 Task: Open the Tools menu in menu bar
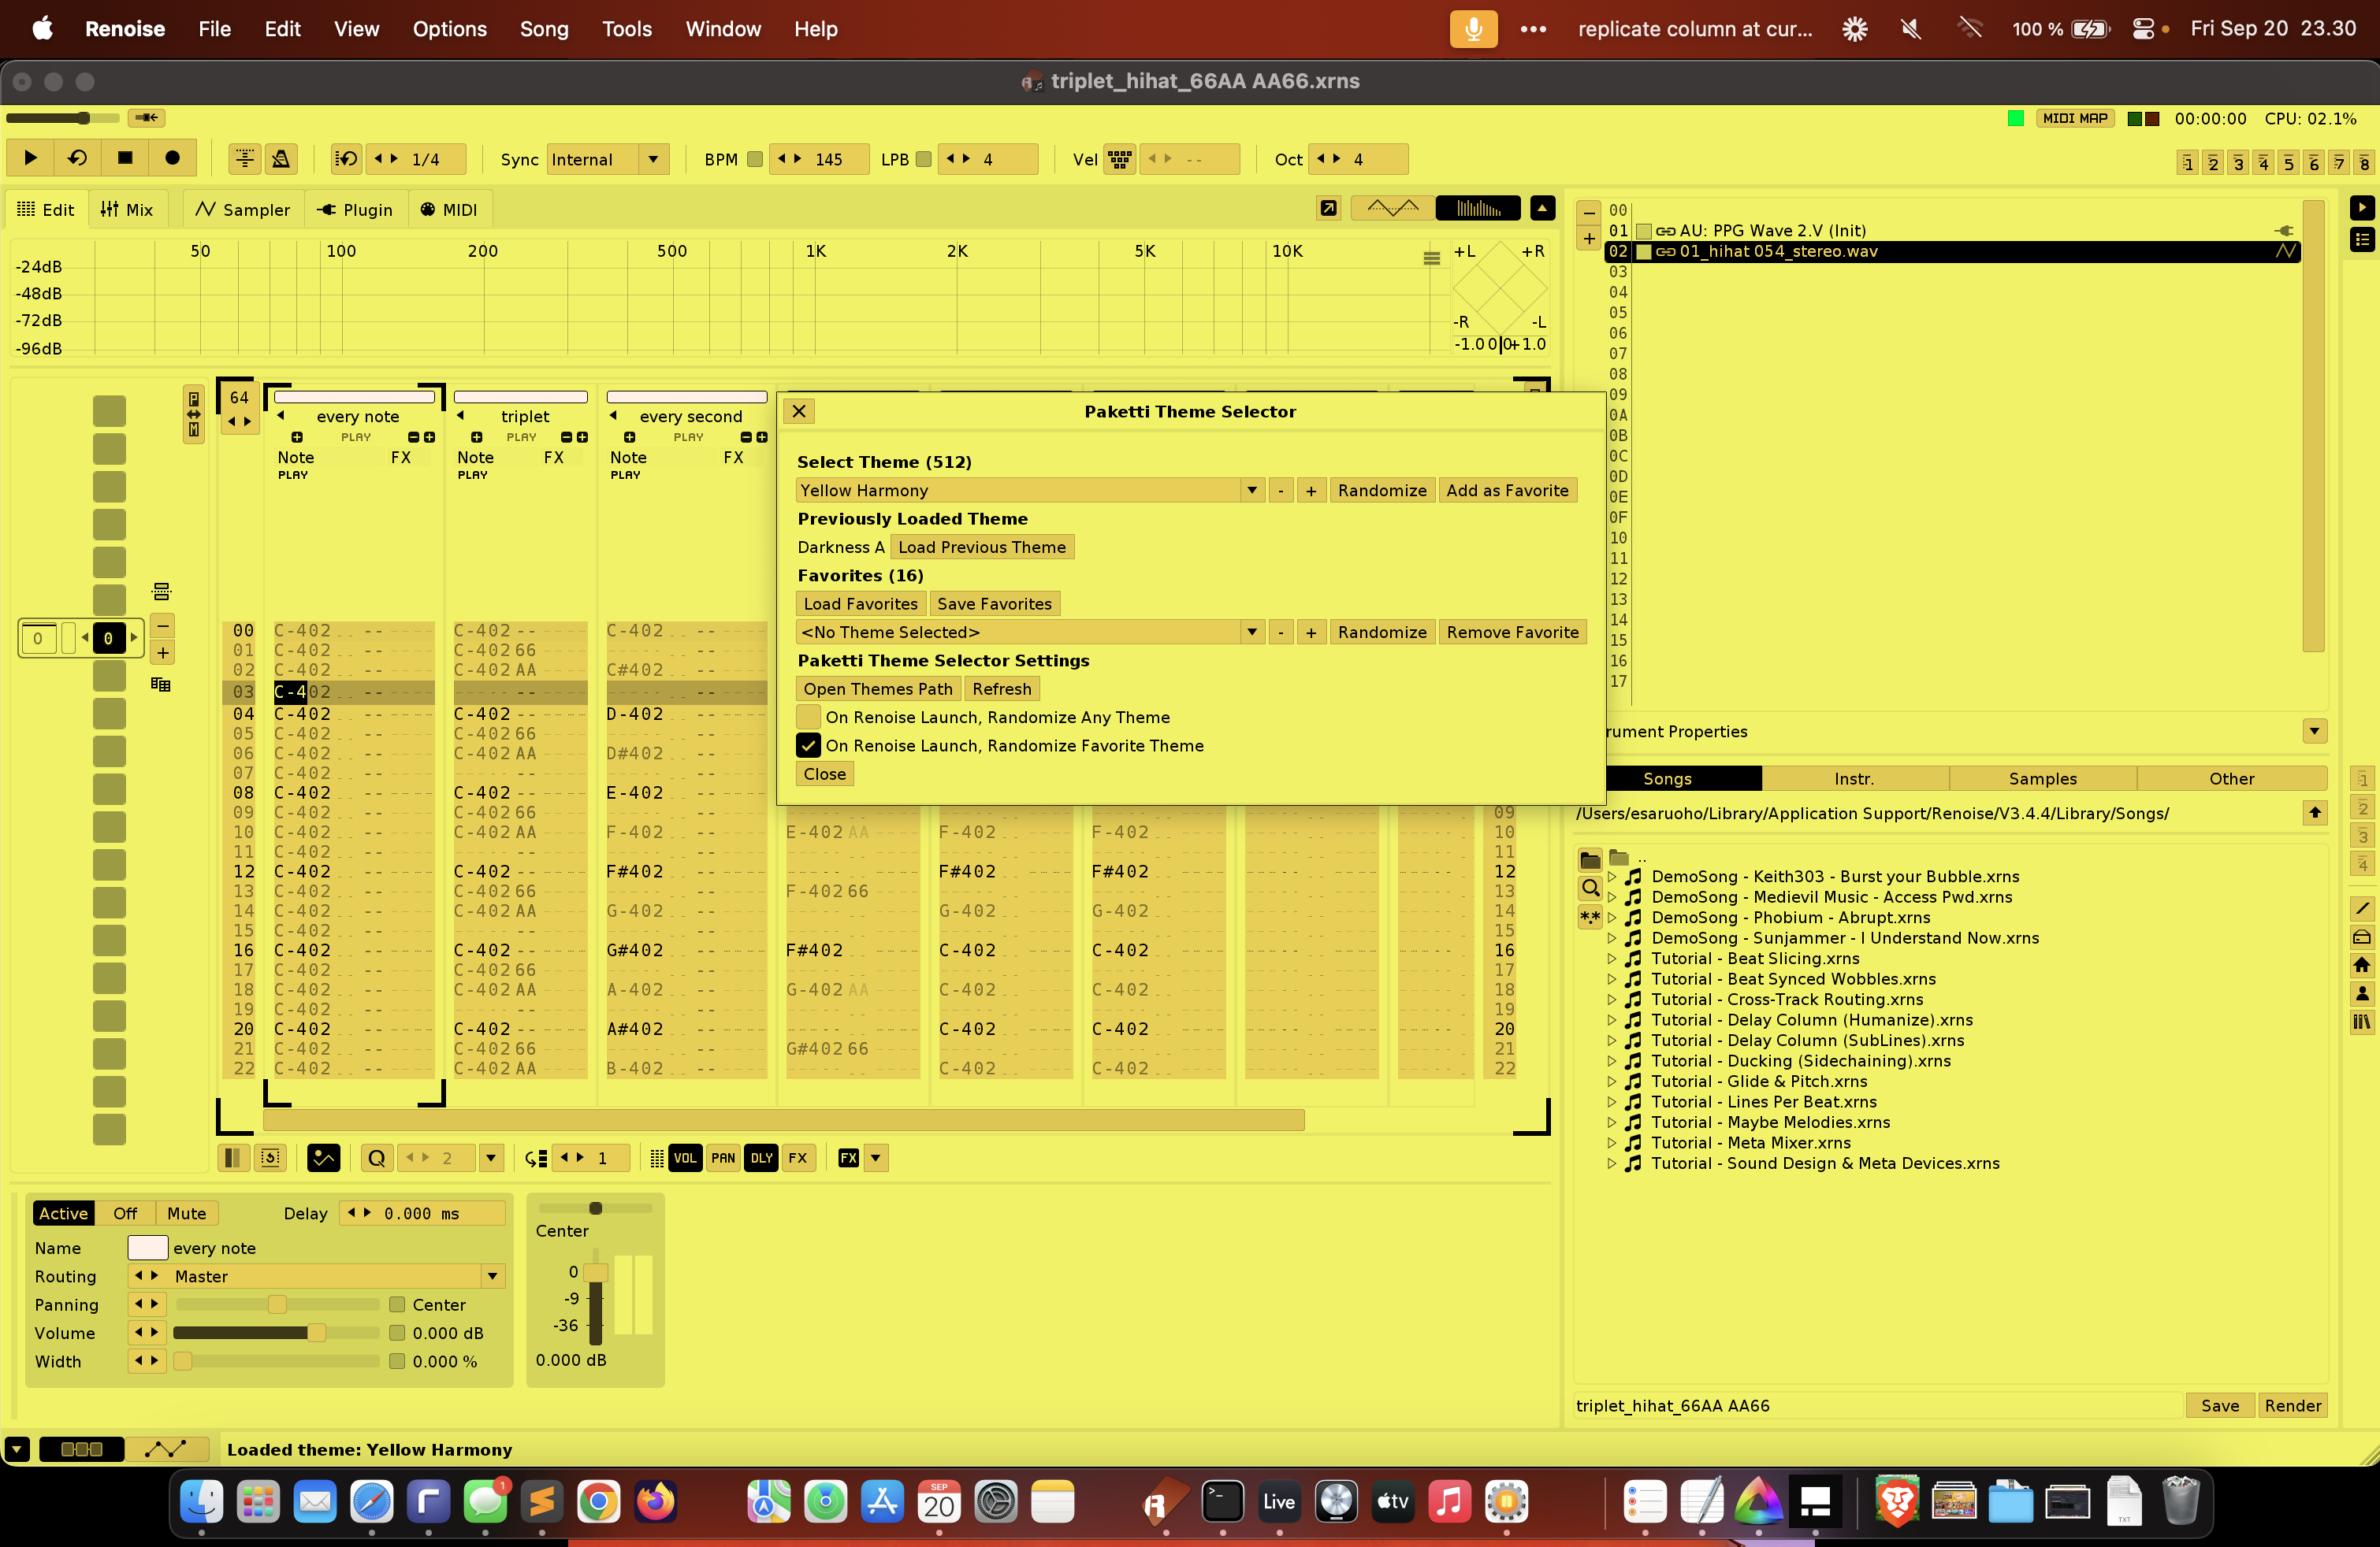click(x=626, y=29)
